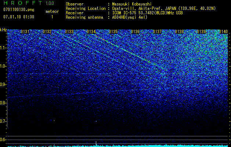Click the meteor label in header
Screen dimensions: 231x147
(52, 11)
